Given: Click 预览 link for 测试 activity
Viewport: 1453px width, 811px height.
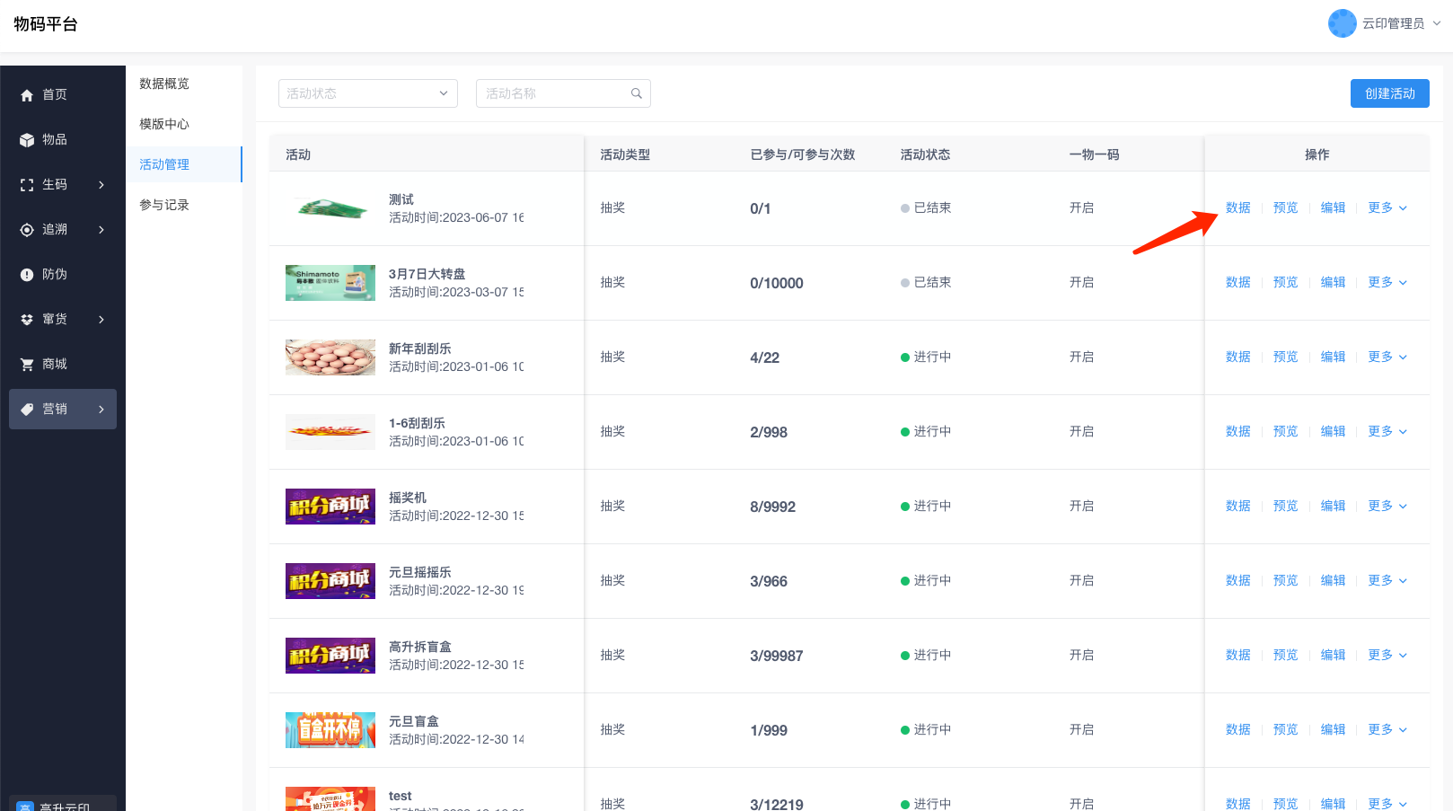Looking at the screenshot, I should point(1286,207).
